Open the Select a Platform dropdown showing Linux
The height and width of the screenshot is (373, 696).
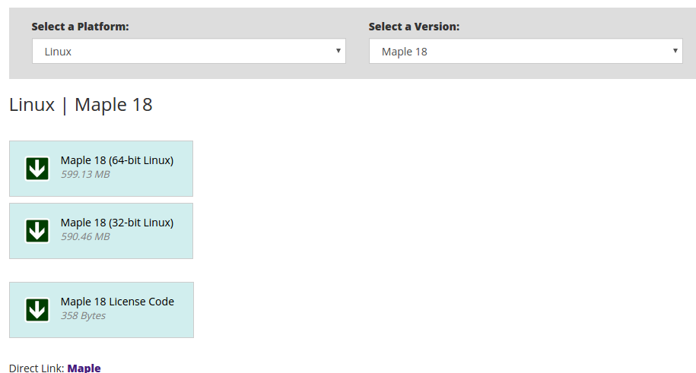click(x=189, y=51)
